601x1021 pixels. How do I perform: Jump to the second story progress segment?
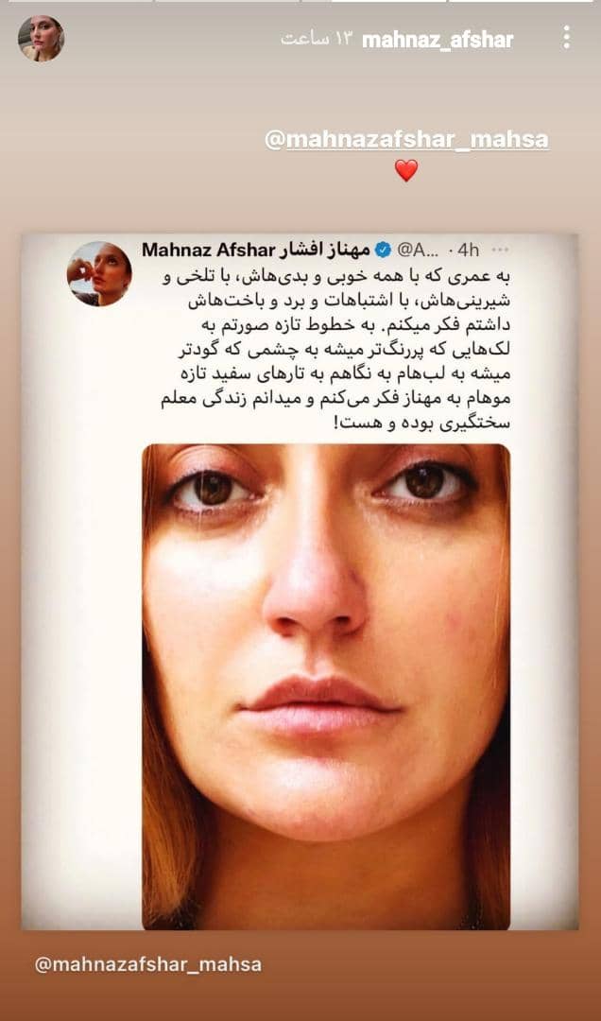click(x=227, y=1)
